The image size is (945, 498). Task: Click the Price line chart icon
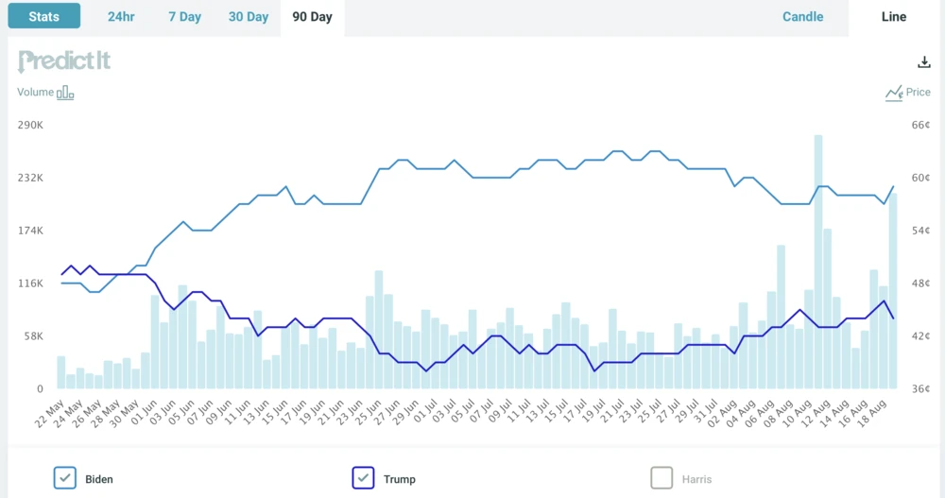tap(894, 93)
